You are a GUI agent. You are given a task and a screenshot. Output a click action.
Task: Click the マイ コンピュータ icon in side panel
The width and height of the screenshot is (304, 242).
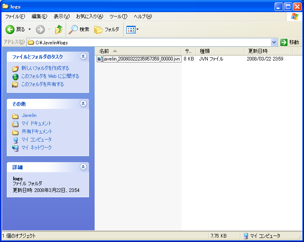(x=15, y=140)
